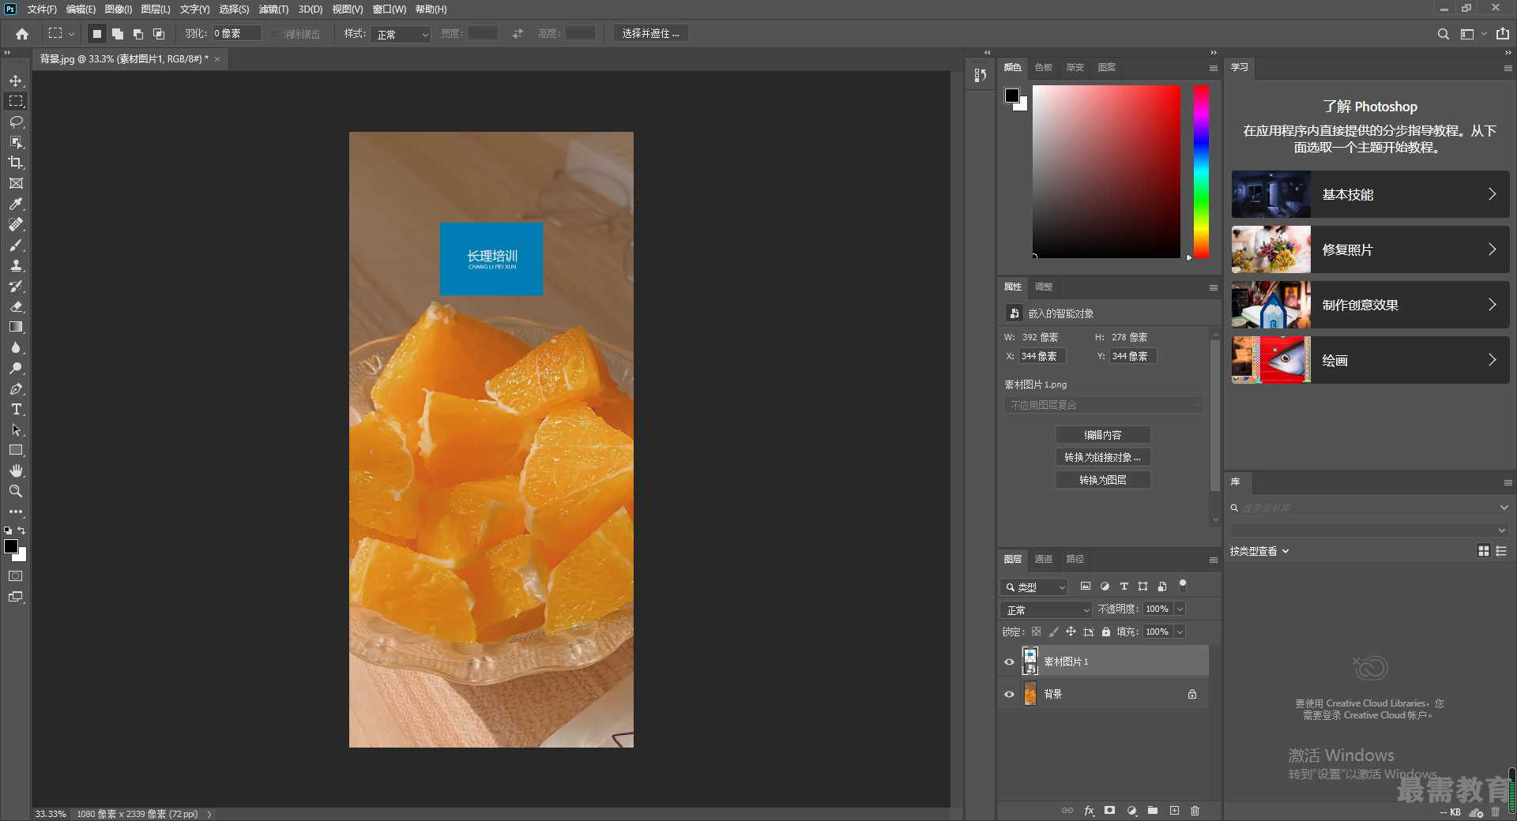
Task: Select the Hand tool
Action: (x=16, y=470)
